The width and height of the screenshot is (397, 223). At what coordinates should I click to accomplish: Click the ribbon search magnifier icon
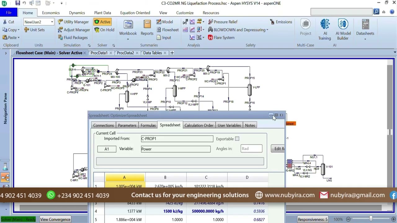[x=376, y=12]
